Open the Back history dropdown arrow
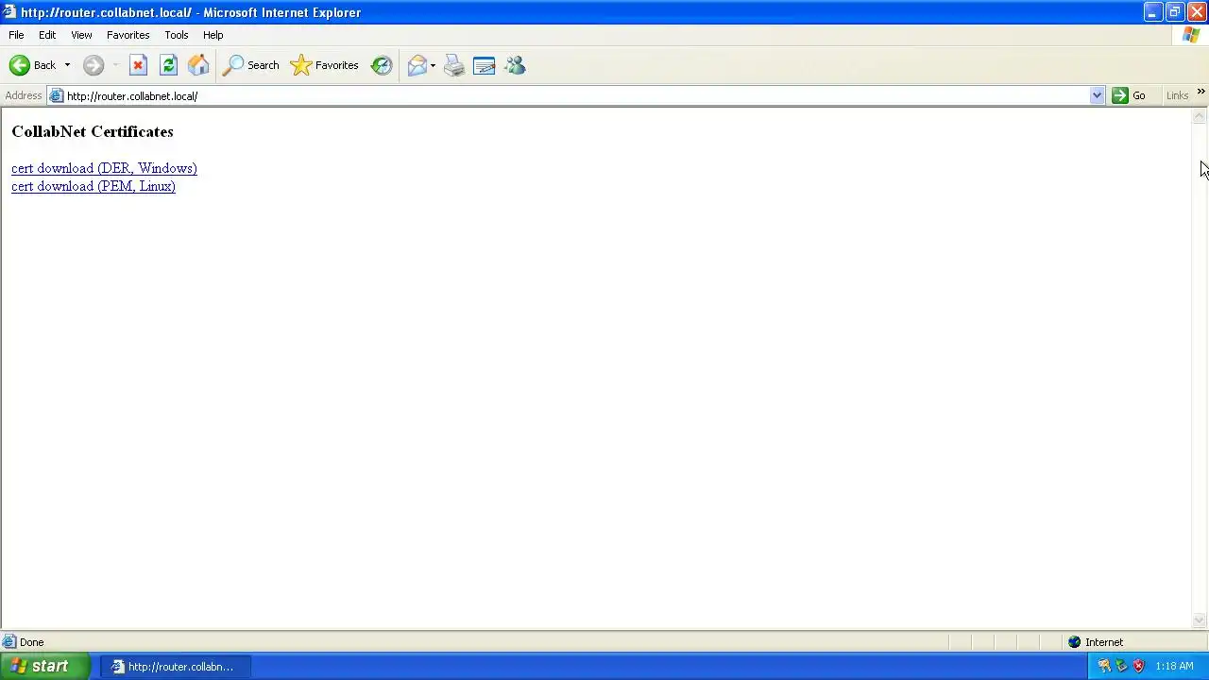The image size is (1209, 680). tap(67, 65)
